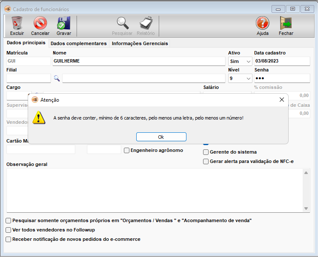The height and width of the screenshot is (257, 318).
Task: Check Ver todos vendedores no Followup
Action: pyautogui.click(x=9, y=230)
